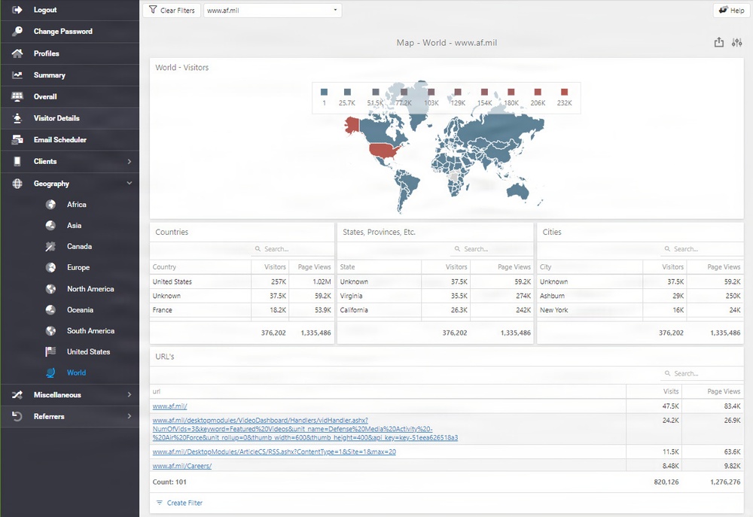Viewport: 753px width, 517px height.
Task: Open the www.af.mil/Careers/ link
Action: [x=182, y=466]
